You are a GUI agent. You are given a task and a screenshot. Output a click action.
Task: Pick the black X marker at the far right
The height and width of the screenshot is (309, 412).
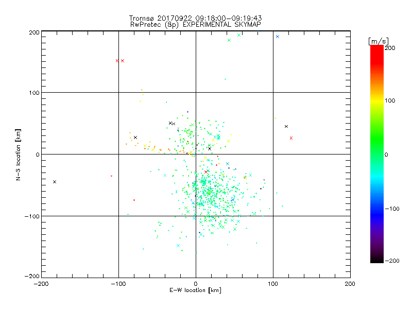click(286, 126)
